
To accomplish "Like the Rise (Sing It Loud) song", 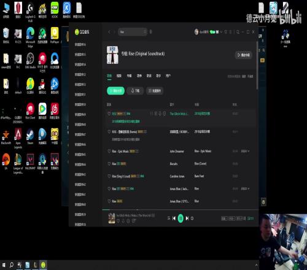I will 109,176.
